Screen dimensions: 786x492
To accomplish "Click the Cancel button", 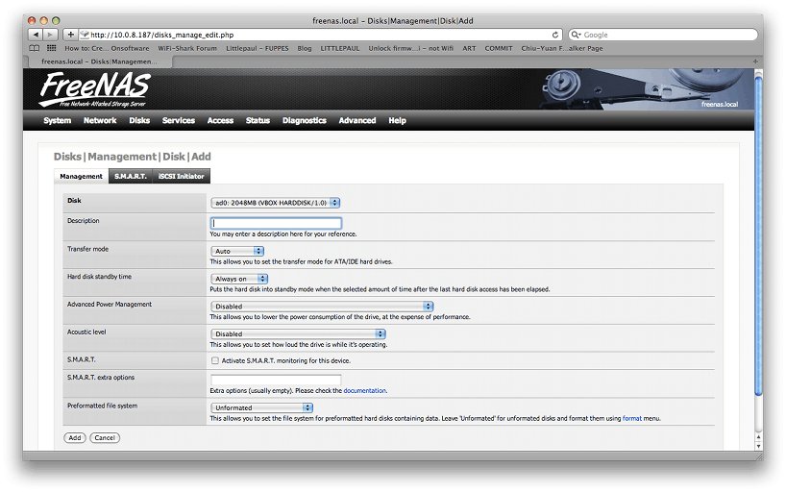I will coord(105,438).
